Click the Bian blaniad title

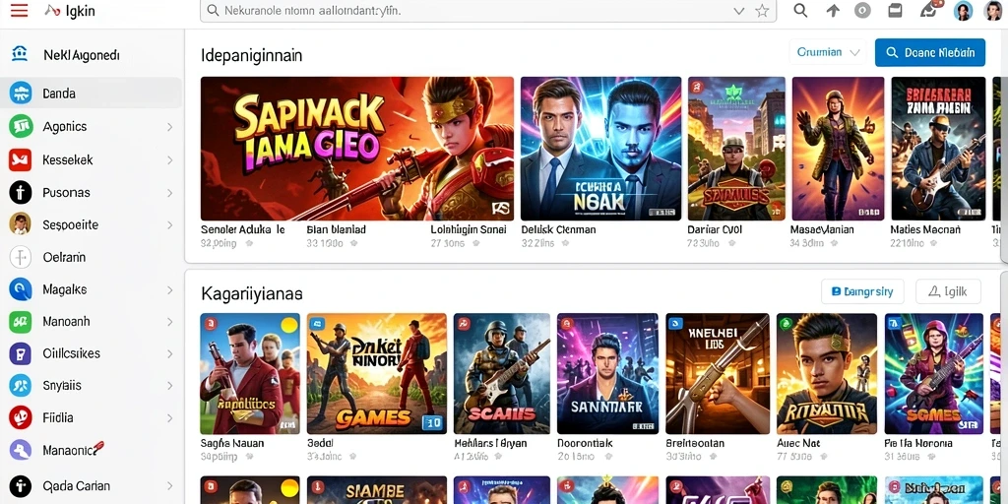337,229
